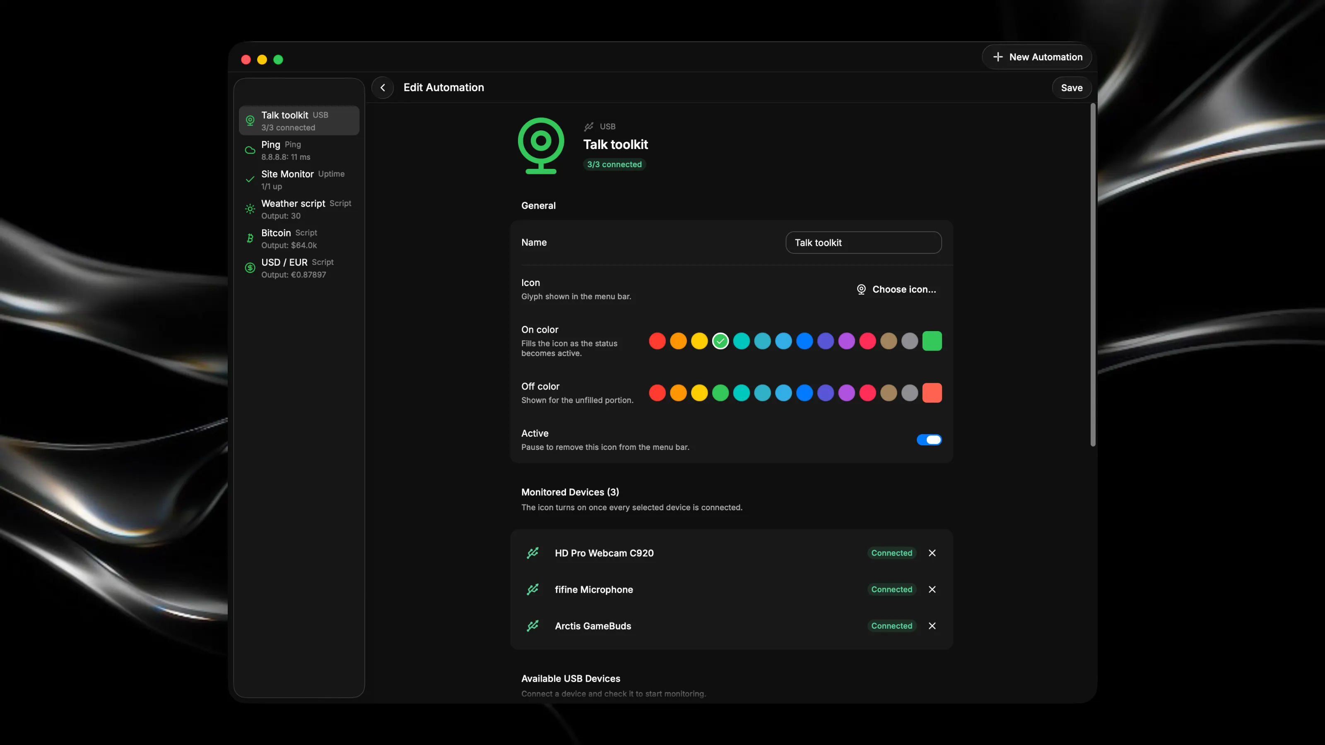Image resolution: width=1325 pixels, height=745 pixels.
Task: Open the Weather script automation in sidebar
Action: pyautogui.click(x=299, y=209)
